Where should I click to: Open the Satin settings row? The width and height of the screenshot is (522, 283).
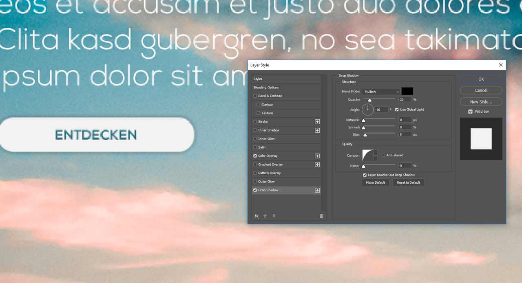[286, 147]
